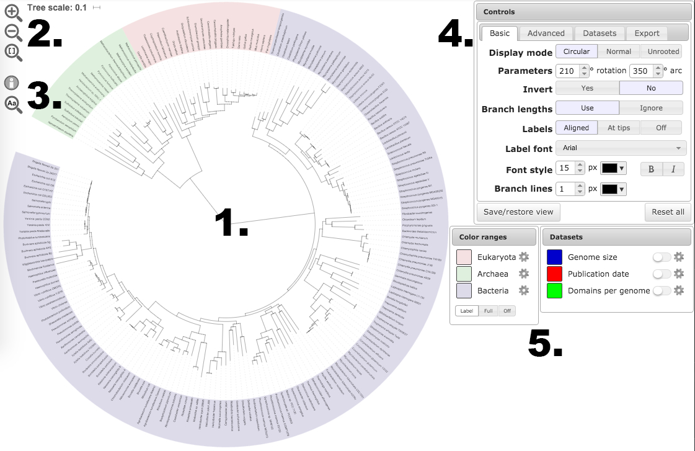Switch to the Advanced tab
The image size is (695, 451).
pyautogui.click(x=546, y=33)
